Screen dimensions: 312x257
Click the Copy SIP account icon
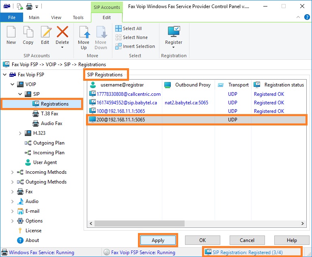click(28, 32)
